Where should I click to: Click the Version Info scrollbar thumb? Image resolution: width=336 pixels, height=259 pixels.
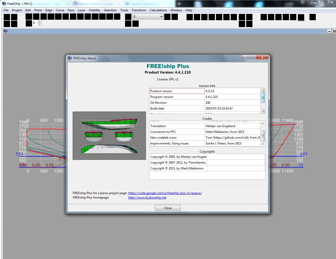(x=263, y=98)
